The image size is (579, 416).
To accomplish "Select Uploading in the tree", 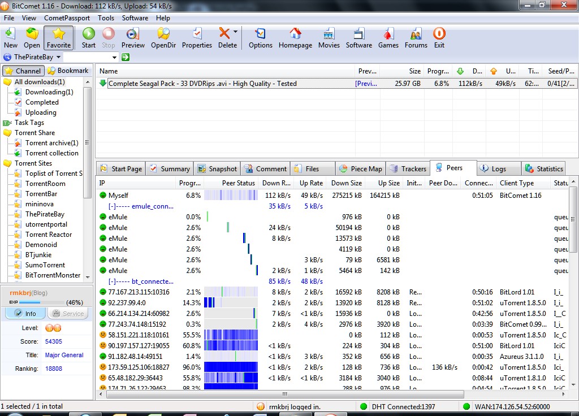I will (x=41, y=112).
